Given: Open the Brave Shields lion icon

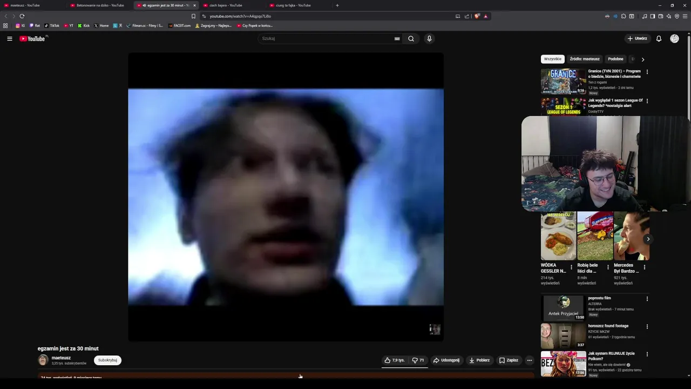Looking at the screenshot, I should (x=477, y=16).
